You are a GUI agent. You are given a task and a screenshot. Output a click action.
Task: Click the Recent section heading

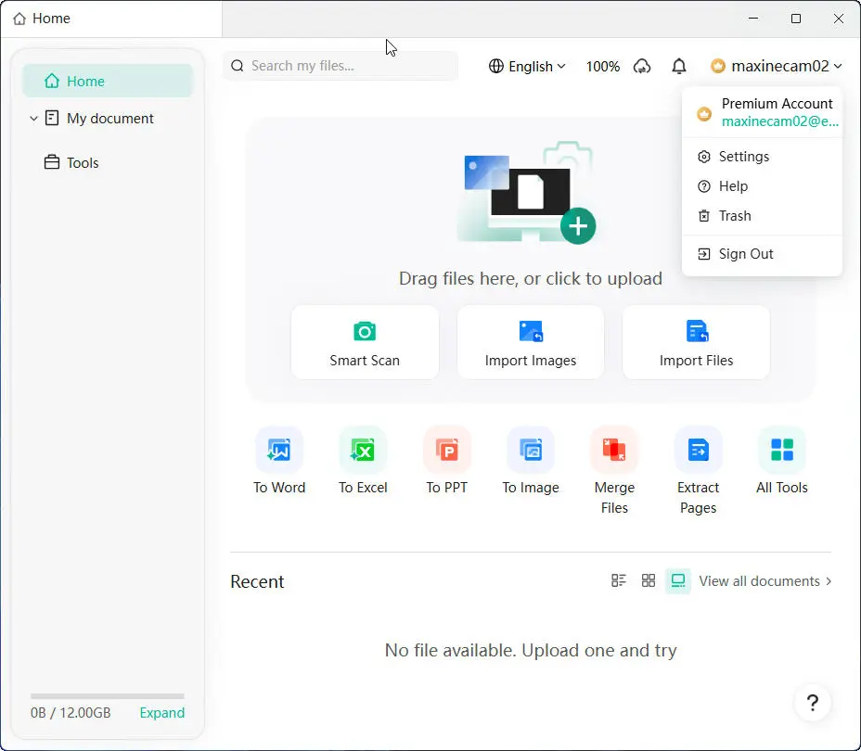pyautogui.click(x=257, y=581)
